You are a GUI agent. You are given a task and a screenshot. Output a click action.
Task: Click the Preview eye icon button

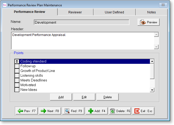pyautogui.click(x=149, y=22)
